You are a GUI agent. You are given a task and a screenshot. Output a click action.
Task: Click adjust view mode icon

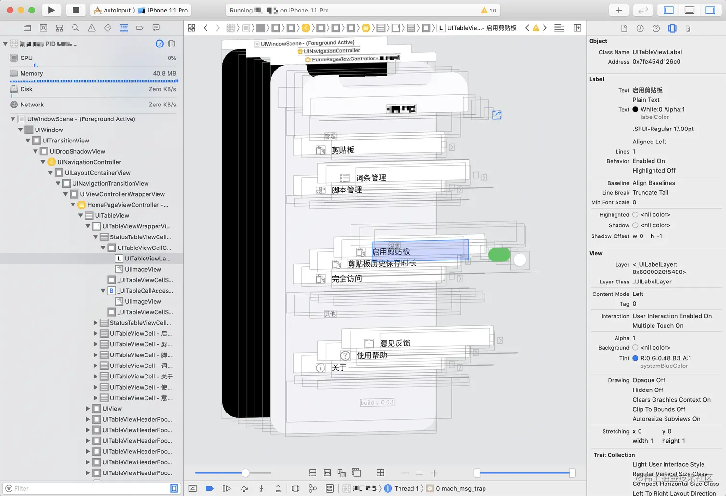pyautogui.click(x=341, y=473)
